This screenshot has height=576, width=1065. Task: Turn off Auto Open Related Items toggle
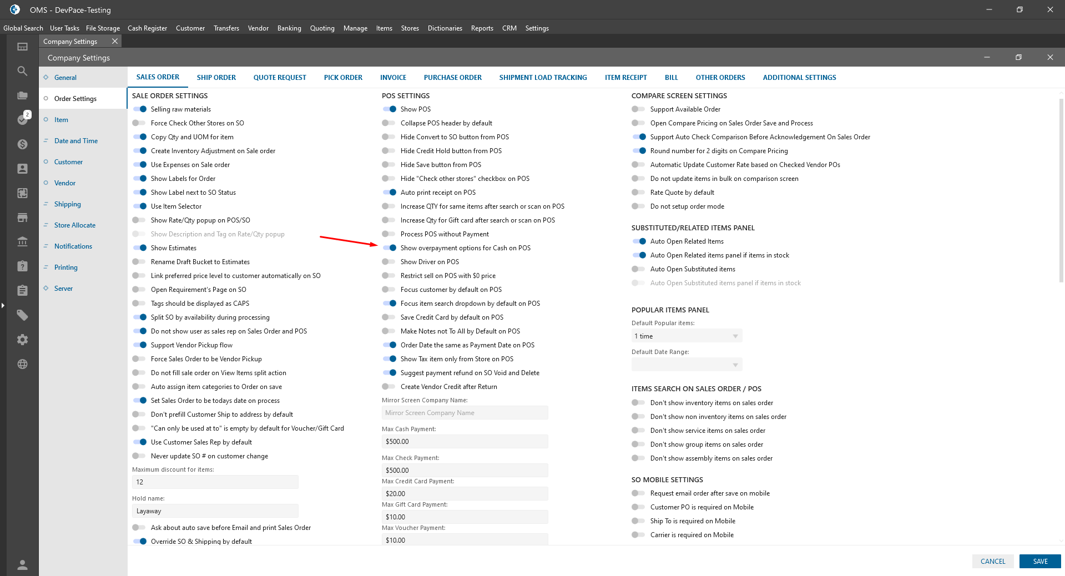click(x=639, y=241)
